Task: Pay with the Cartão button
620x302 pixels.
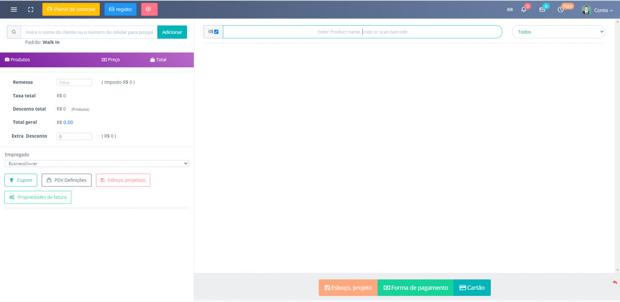Action: 472,288
